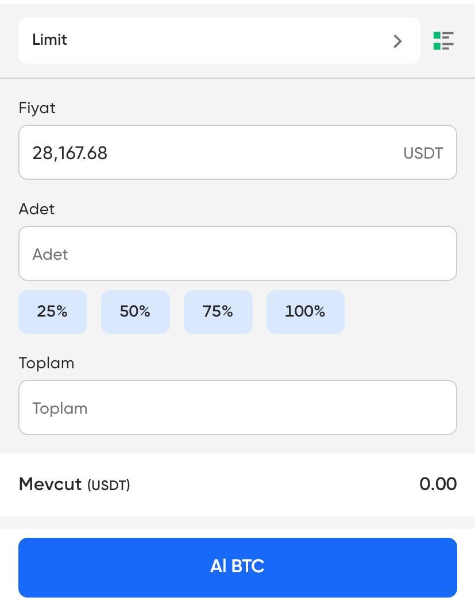Focus the Adet quantity input field
475x605 pixels.
(237, 253)
